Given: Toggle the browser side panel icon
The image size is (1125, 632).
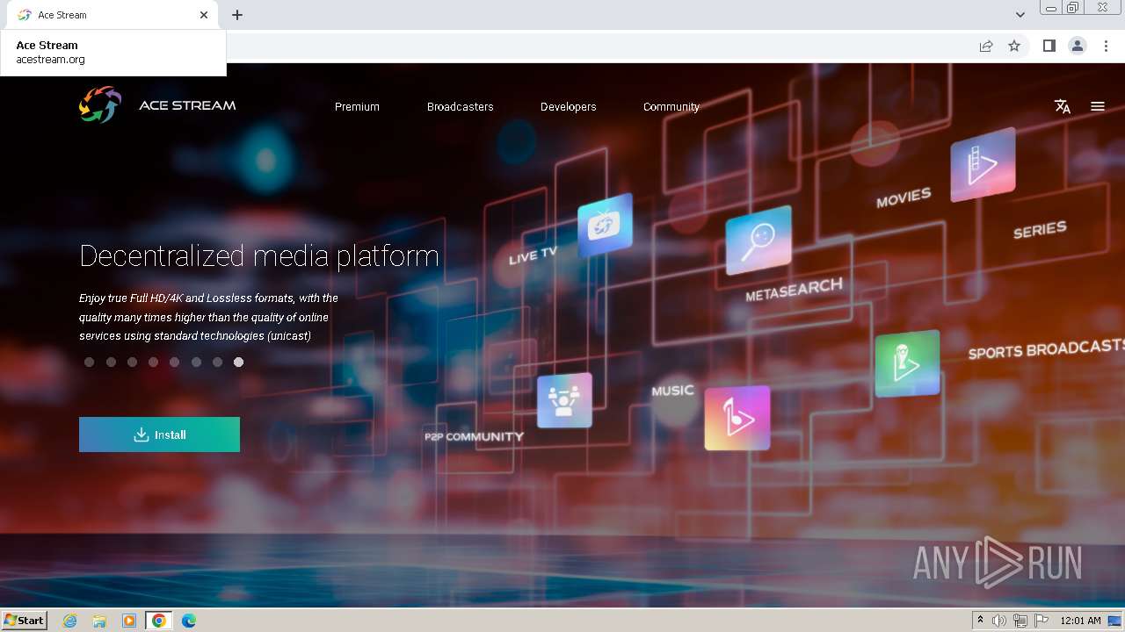Looking at the screenshot, I should pos(1049,46).
